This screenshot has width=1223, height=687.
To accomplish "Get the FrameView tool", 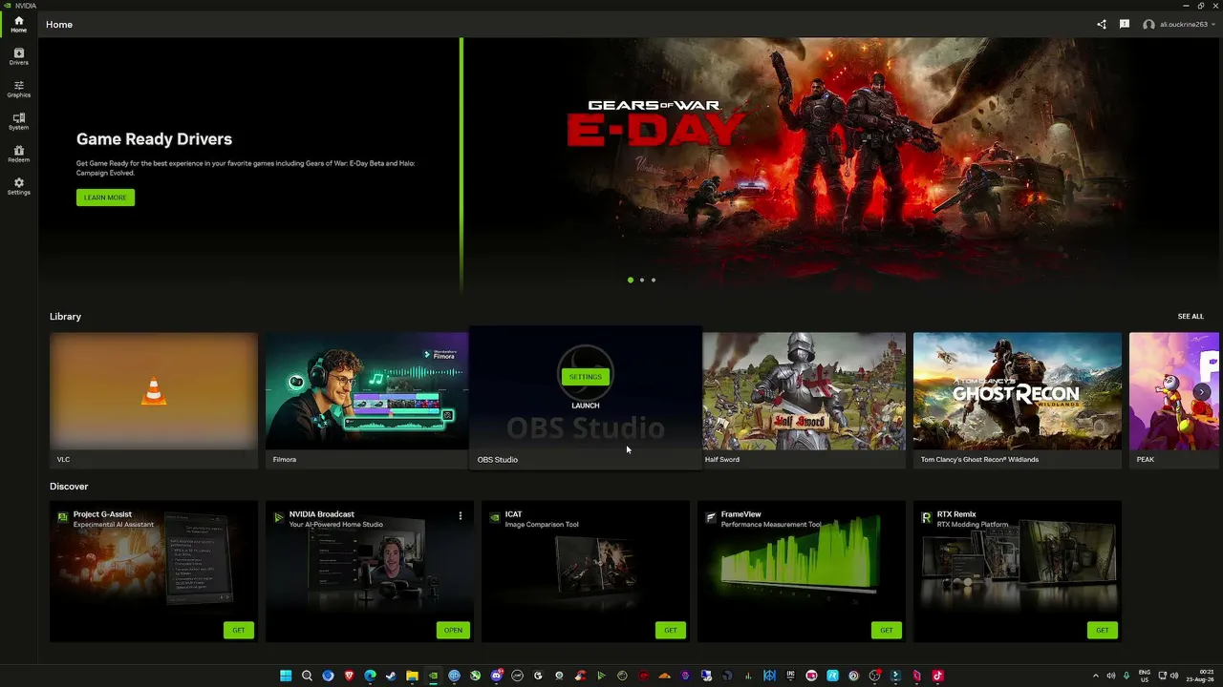I will pos(887,630).
